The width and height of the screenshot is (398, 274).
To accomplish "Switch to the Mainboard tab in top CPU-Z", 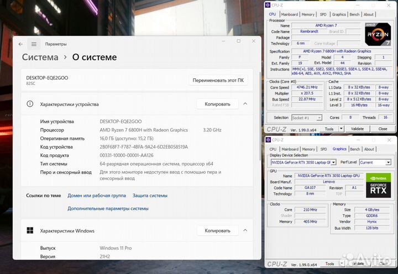I will pos(289,14).
